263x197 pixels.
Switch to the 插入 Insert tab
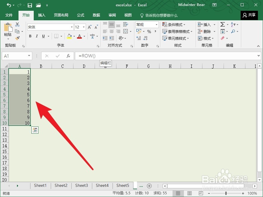click(x=41, y=15)
